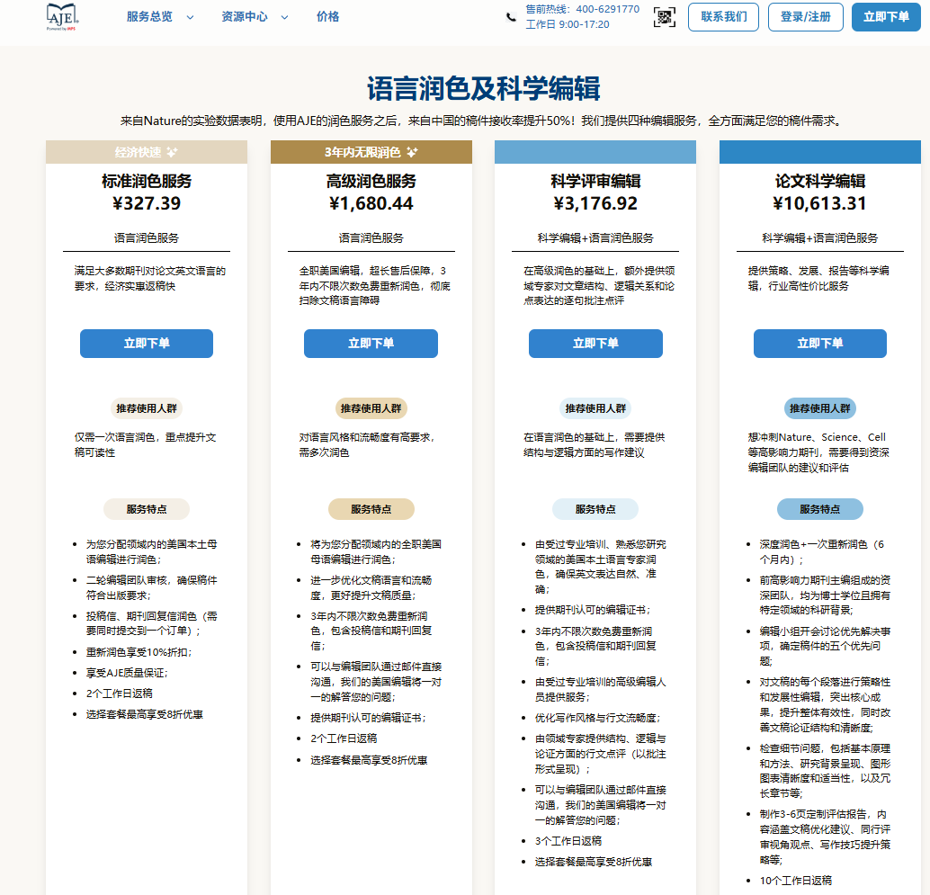Viewport: 930px width, 895px height.
Task: Order the 标准润色服务 with its 立即下单 button
Action: coord(146,344)
